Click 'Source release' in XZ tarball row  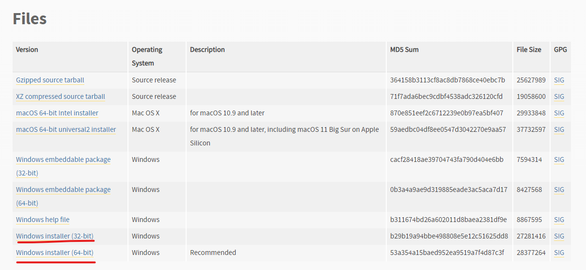point(154,96)
